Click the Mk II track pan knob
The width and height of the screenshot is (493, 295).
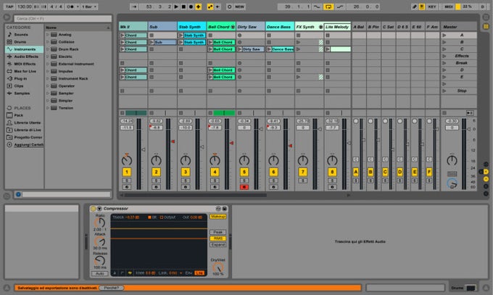[127, 160]
